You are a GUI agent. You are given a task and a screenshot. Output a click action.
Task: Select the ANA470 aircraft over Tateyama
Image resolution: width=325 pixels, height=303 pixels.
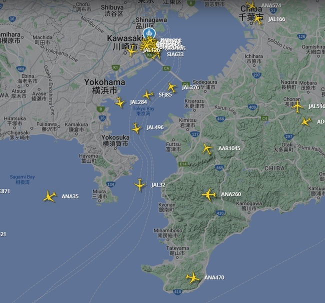pos(192,277)
